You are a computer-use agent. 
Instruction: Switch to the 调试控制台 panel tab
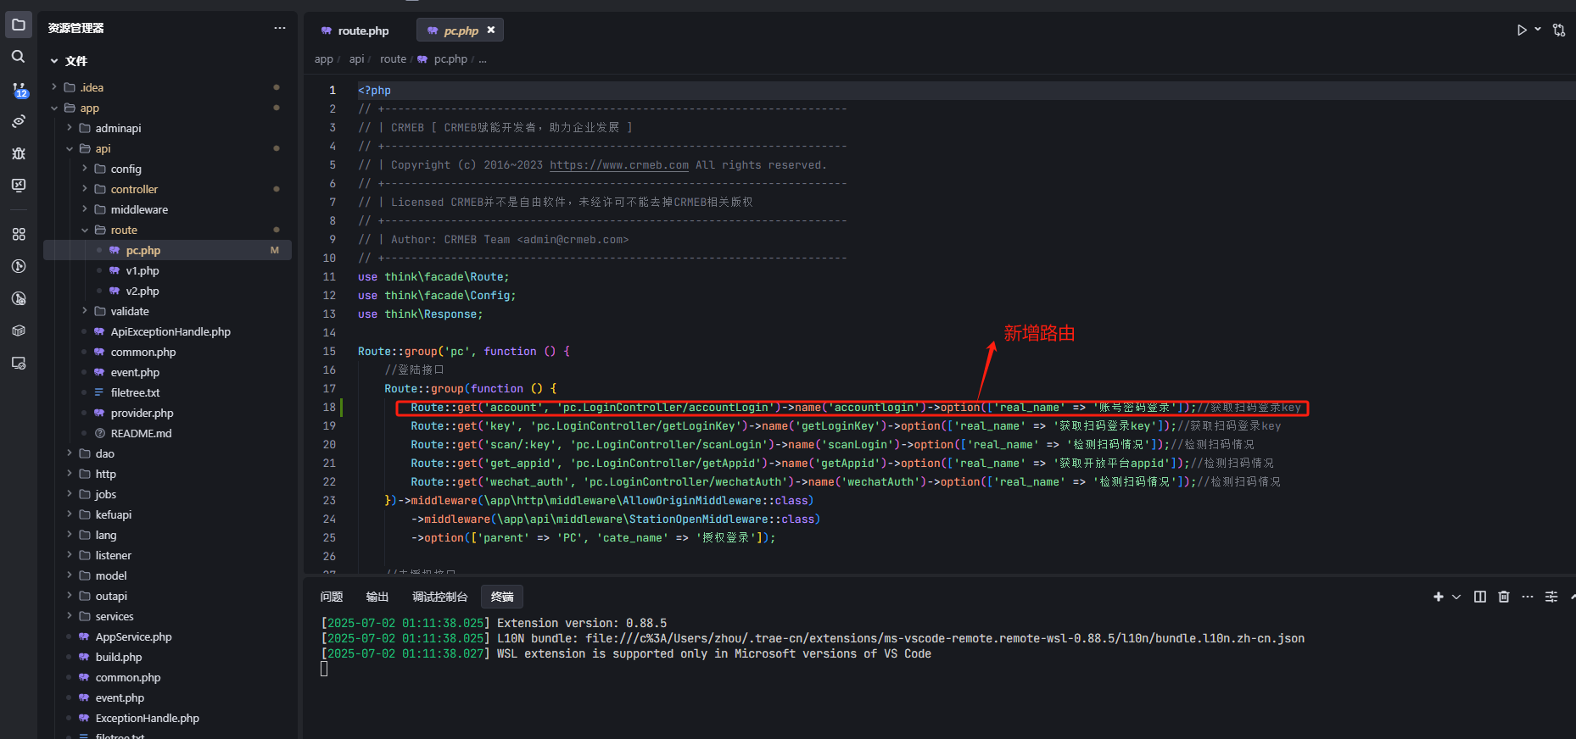[439, 597]
